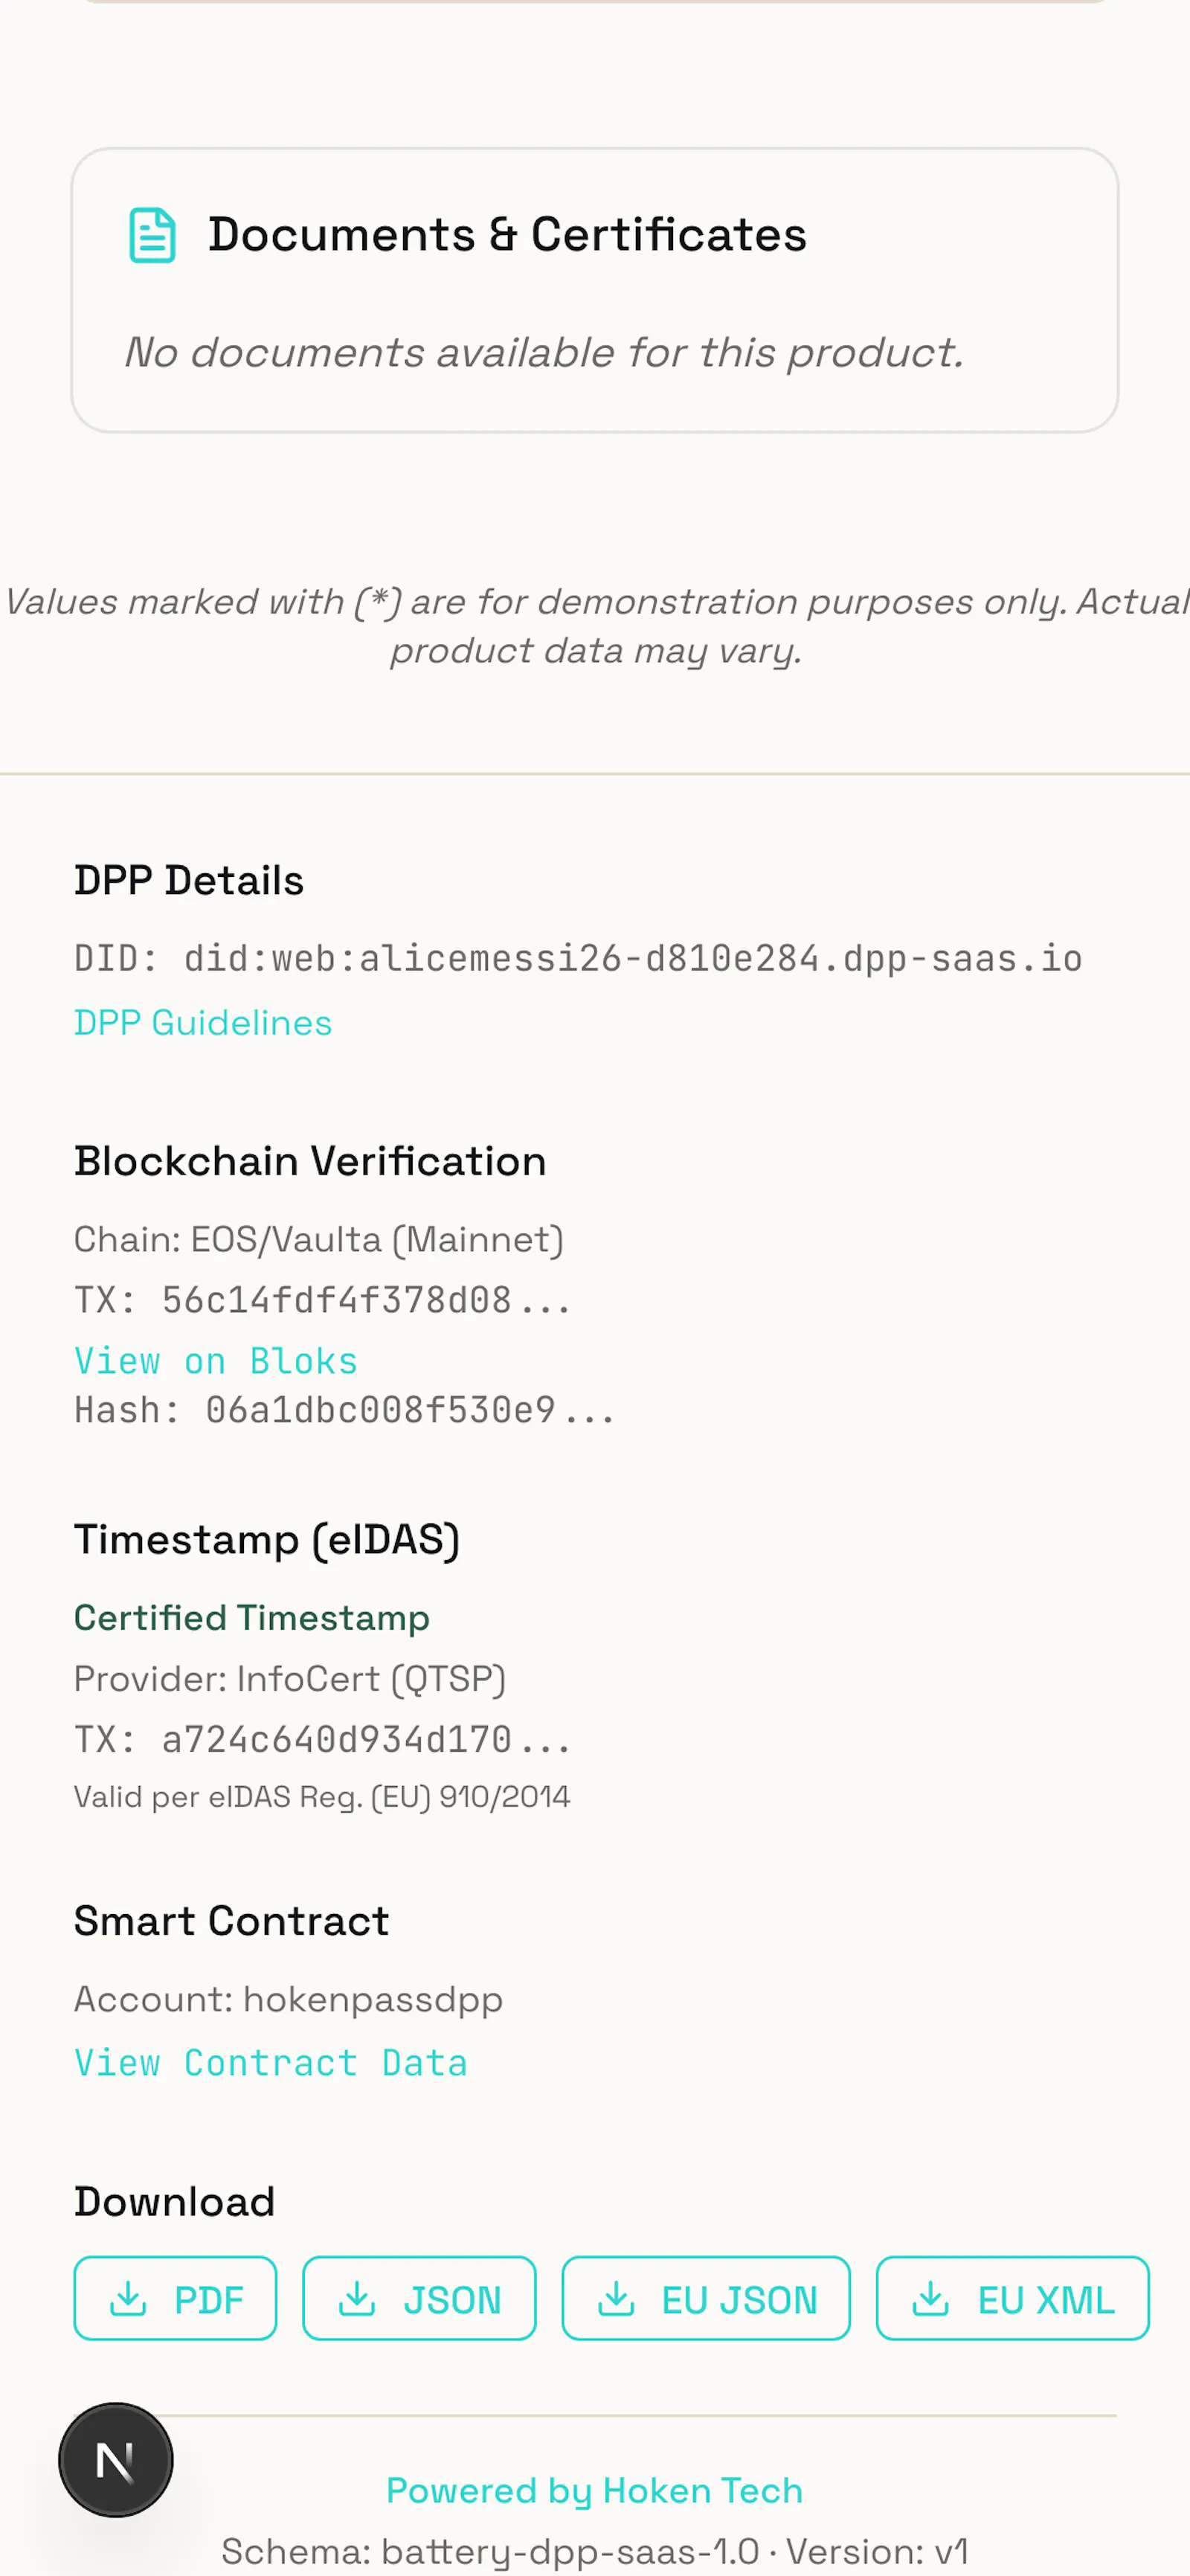This screenshot has width=1190, height=2576.
Task: Download the EU JSON export
Action: pos(706,2299)
